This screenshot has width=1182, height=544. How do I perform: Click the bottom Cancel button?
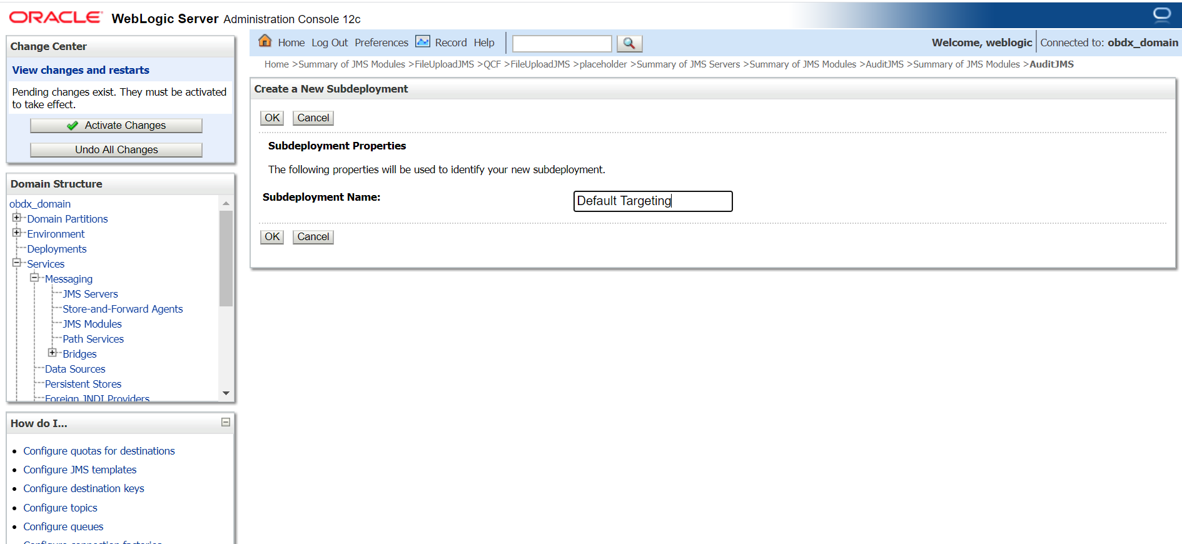click(x=313, y=237)
